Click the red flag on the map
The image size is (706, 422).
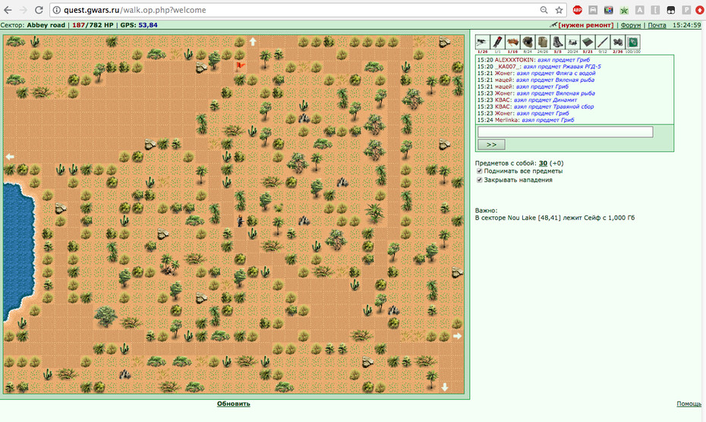tap(240, 67)
